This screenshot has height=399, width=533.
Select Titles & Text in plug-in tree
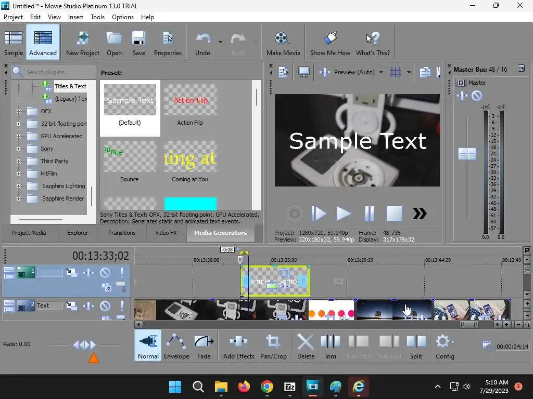pyautogui.click(x=70, y=86)
